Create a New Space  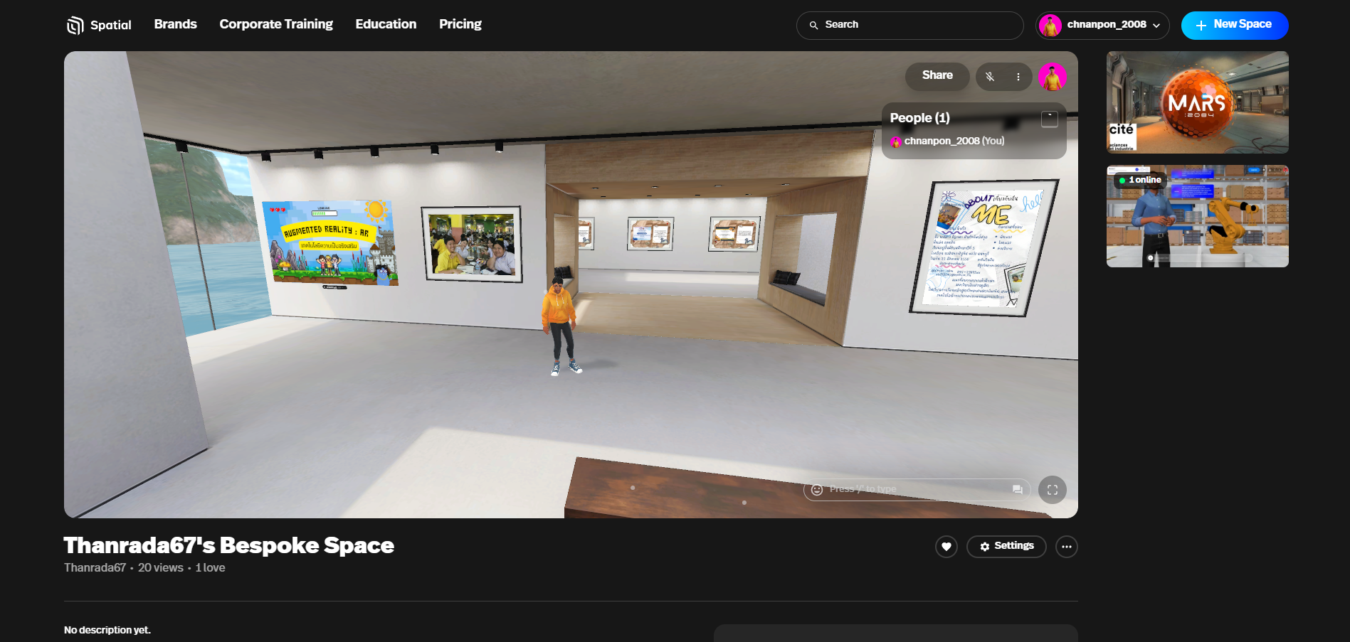click(x=1234, y=25)
